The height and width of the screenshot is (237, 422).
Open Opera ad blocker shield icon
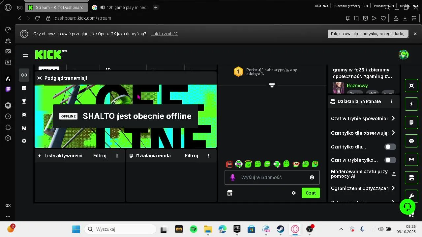click(x=365, y=18)
